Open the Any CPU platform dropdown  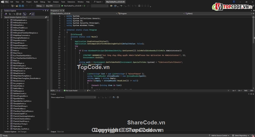coord(53,6)
